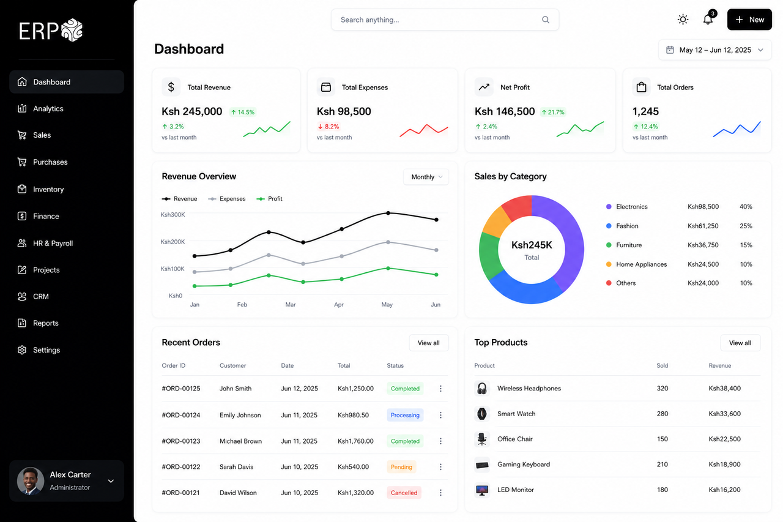Click the calendar icon in date range
This screenshot has height=522, width=783.
tap(670, 50)
